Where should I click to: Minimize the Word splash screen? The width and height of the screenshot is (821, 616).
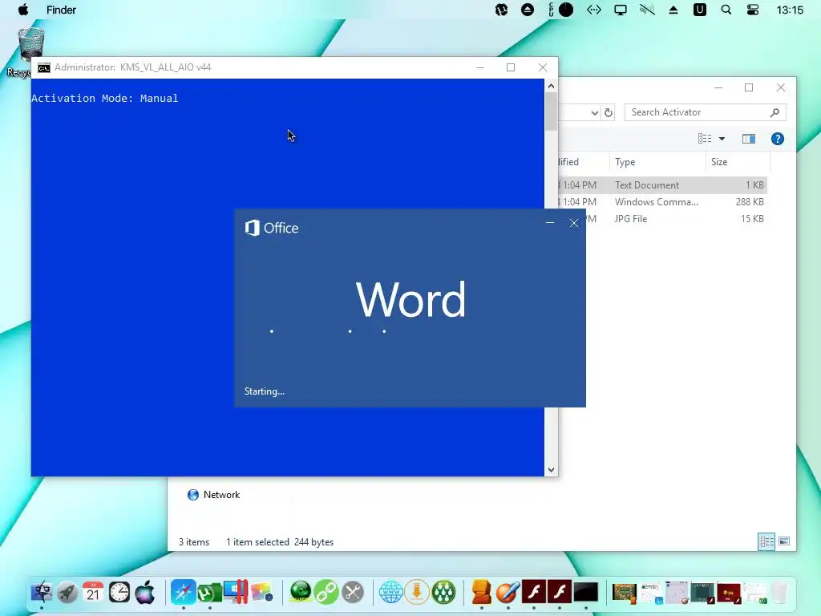(x=550, y=223)
